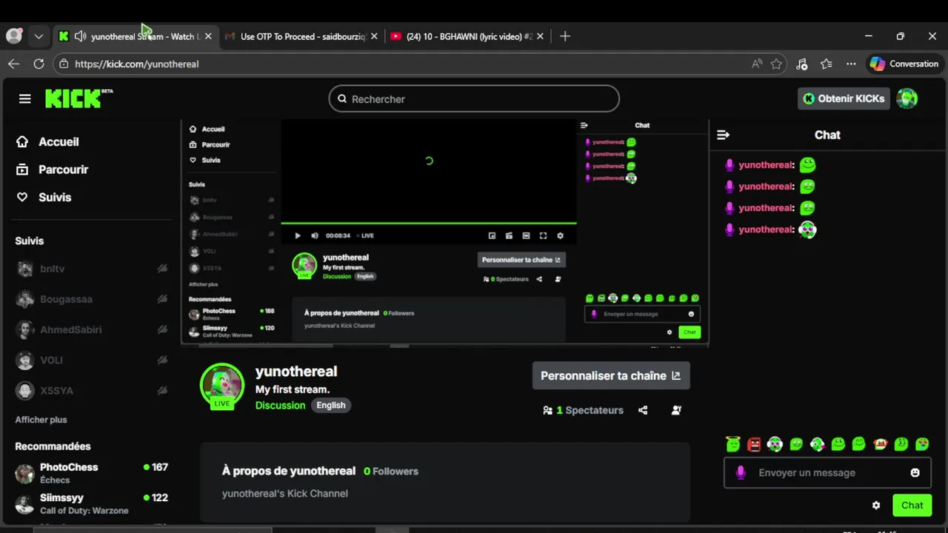
Task: Open the Parcourir browse page
Action: (x=52, y=170)
